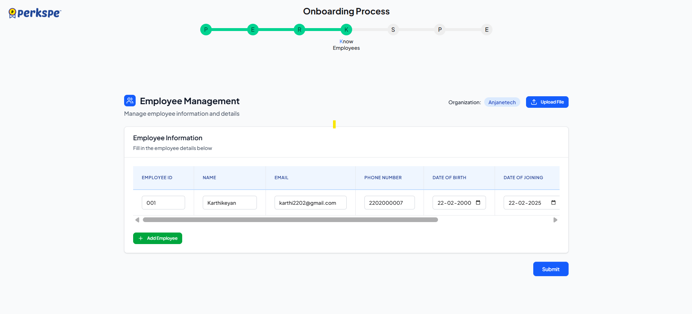Click the first P step circle

[206, 30]
